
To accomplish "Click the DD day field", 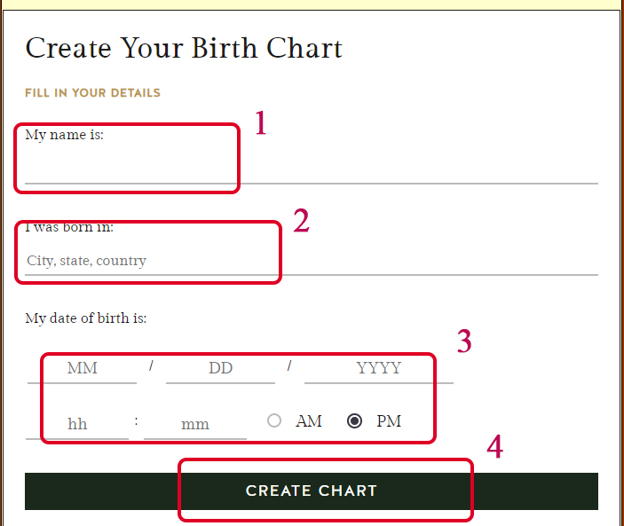I will click(x=220, y=367).
